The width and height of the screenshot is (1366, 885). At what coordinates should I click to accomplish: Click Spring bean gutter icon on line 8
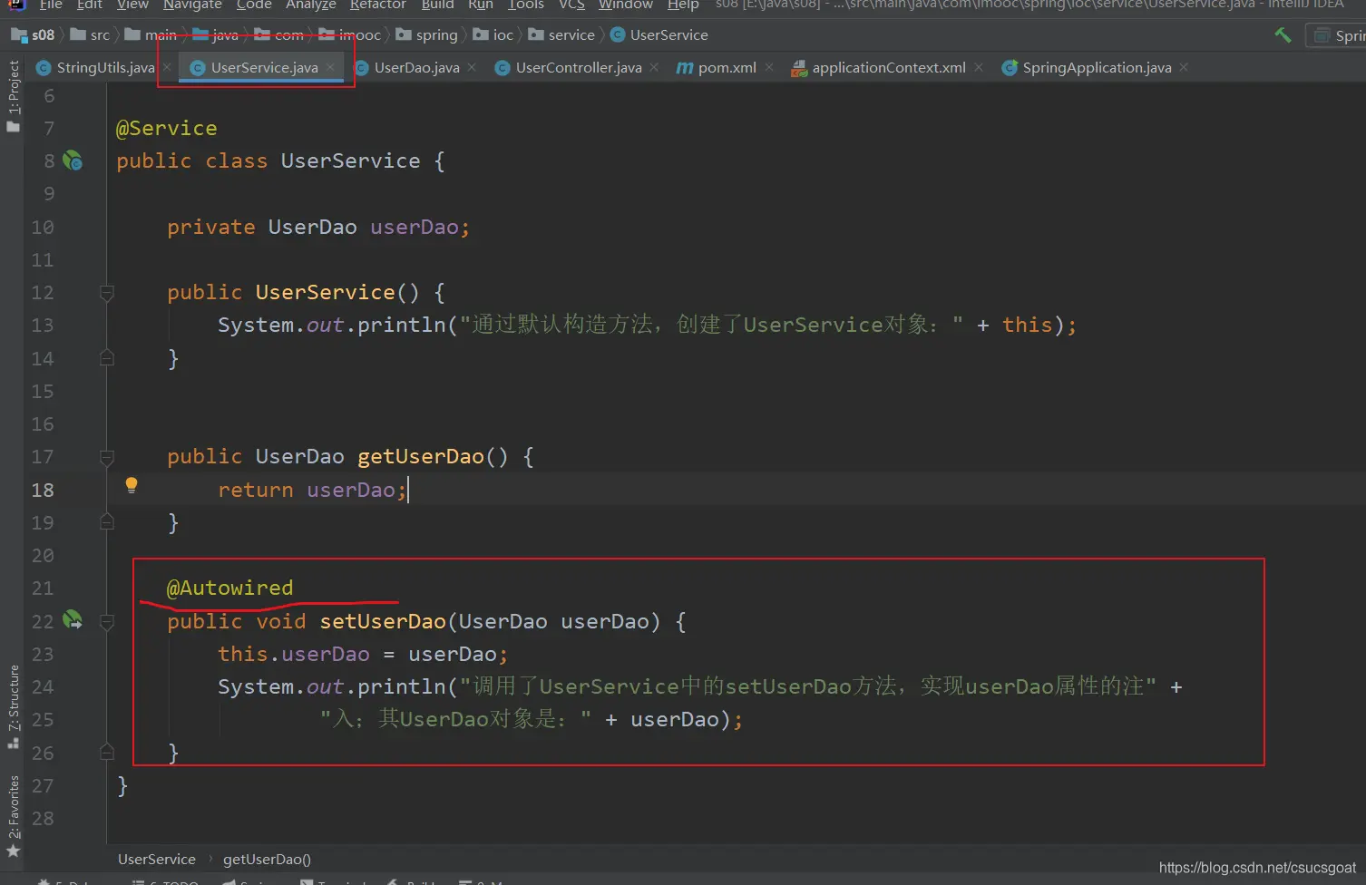click(73, 161)
